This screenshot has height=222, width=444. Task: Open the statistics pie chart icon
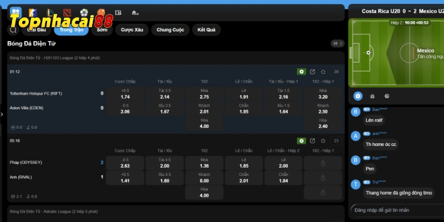[387, 96]
